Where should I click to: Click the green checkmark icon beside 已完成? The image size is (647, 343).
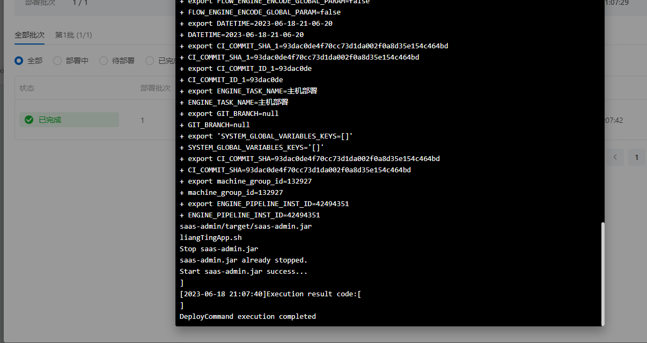[x=29, y=120]
